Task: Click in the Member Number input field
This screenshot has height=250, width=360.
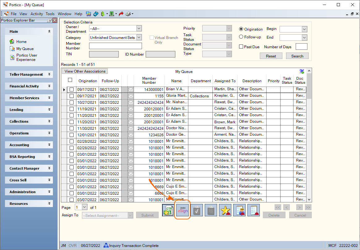Action: pos(115,46)
